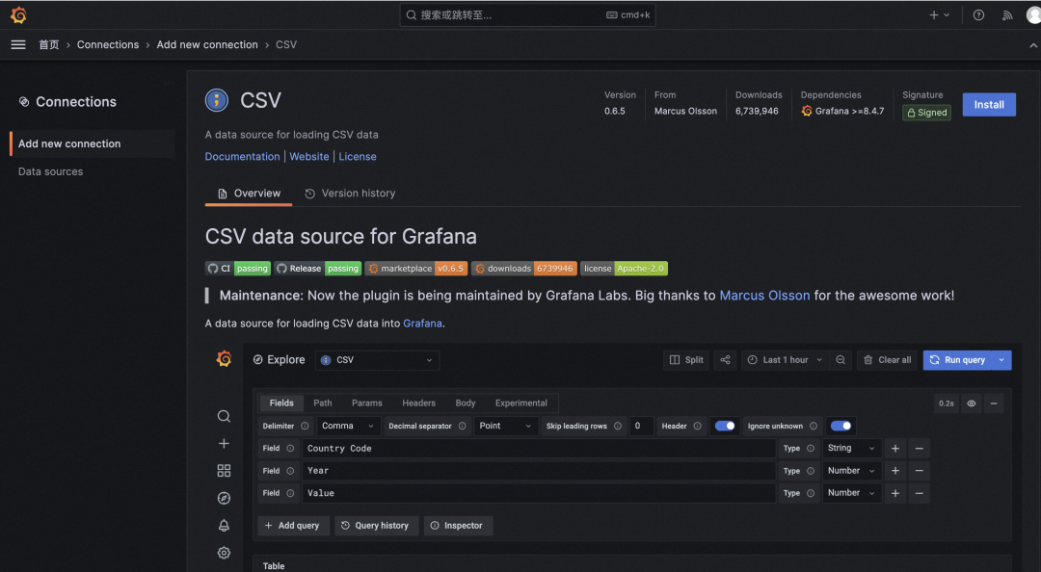The height and width of the screenshot is (572, 1041).
Task: Click the user profile avatar
Action: point(1031,14)
